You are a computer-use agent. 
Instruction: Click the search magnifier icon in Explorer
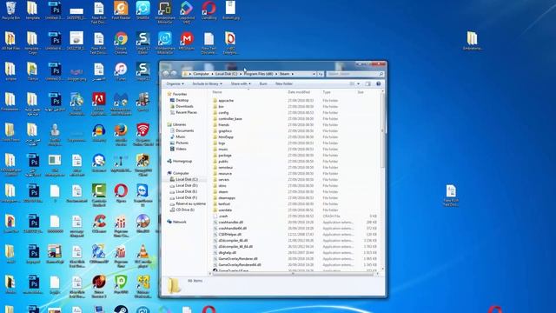click(x=381, y=74)
